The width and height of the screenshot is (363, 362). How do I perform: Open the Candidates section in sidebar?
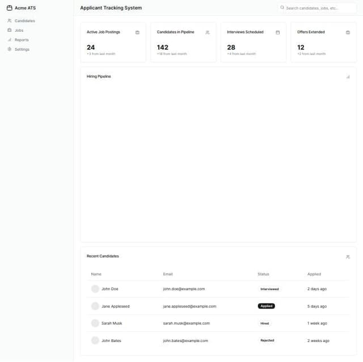(x=22, y=20)
